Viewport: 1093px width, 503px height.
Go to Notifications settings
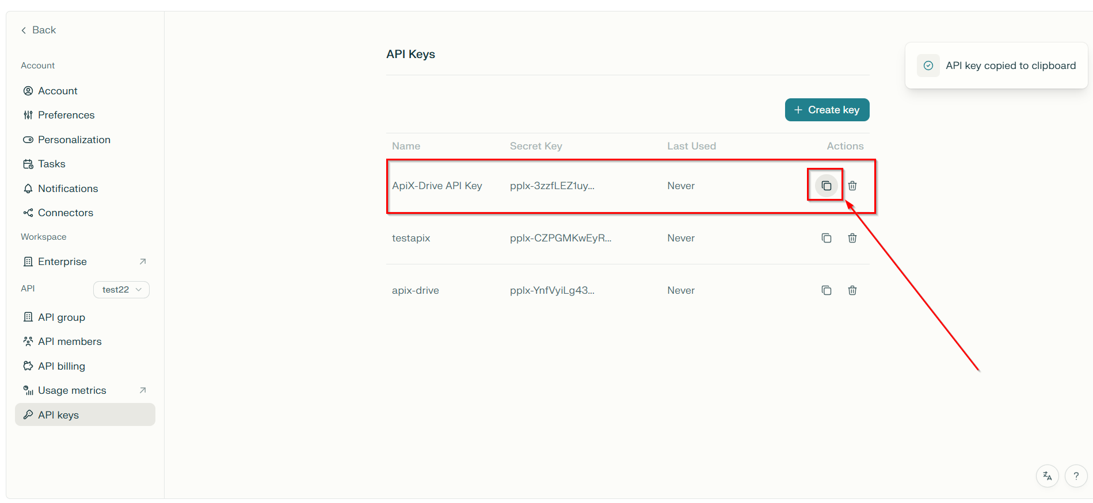pyautogui.click(x=67, y=189)
